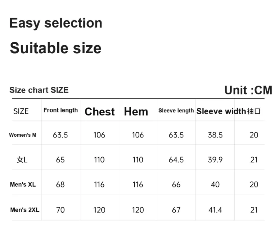The width and height of the screenshot is (275, 226).
Task: Select the 64.5 sleeve length cell
Action: point(176,160)
